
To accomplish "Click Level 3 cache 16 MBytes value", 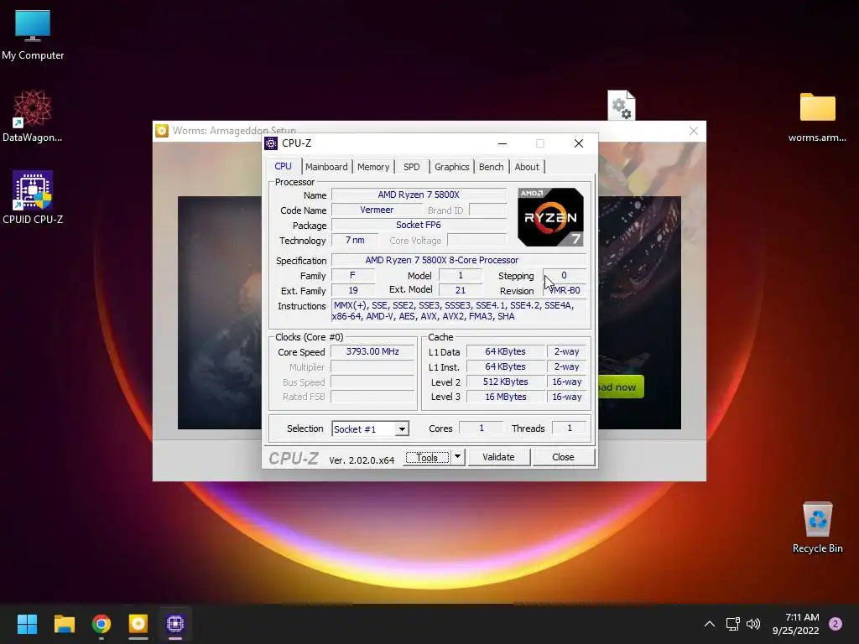I will coord(506,397).
